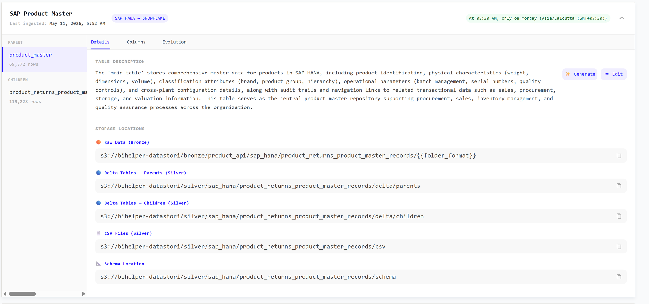Click the blue dot beside Delta Tables Children
The height and width of the screenshot is (304, 649).
(98, 203)
